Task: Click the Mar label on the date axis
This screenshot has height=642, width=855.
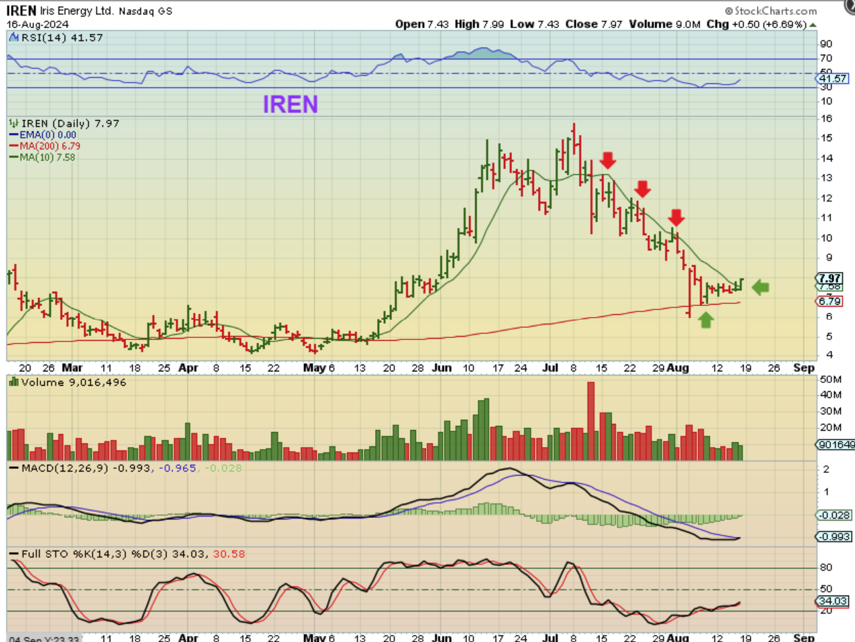Action: [x=72, y=367]
